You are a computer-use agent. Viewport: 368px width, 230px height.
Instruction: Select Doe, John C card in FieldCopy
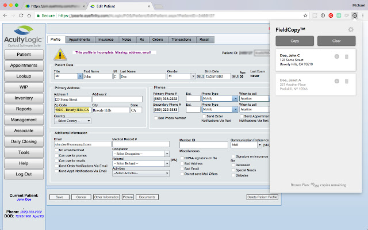(x=316, y=60)
